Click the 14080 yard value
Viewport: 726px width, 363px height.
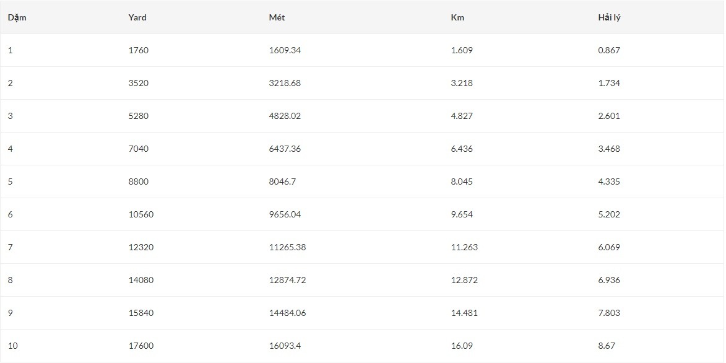tap(141, 280)
